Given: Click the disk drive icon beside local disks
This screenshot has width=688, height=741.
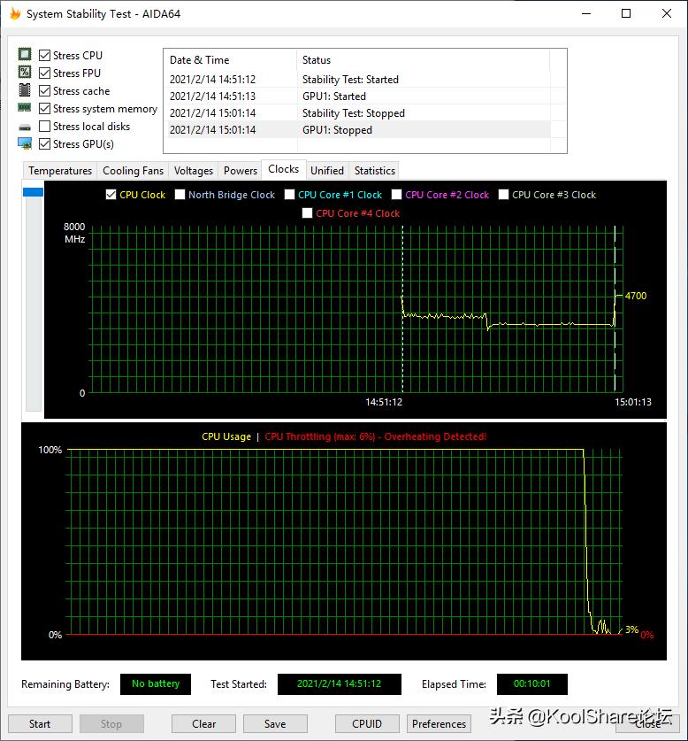Looking at the screenshot, I should (25, 127).
